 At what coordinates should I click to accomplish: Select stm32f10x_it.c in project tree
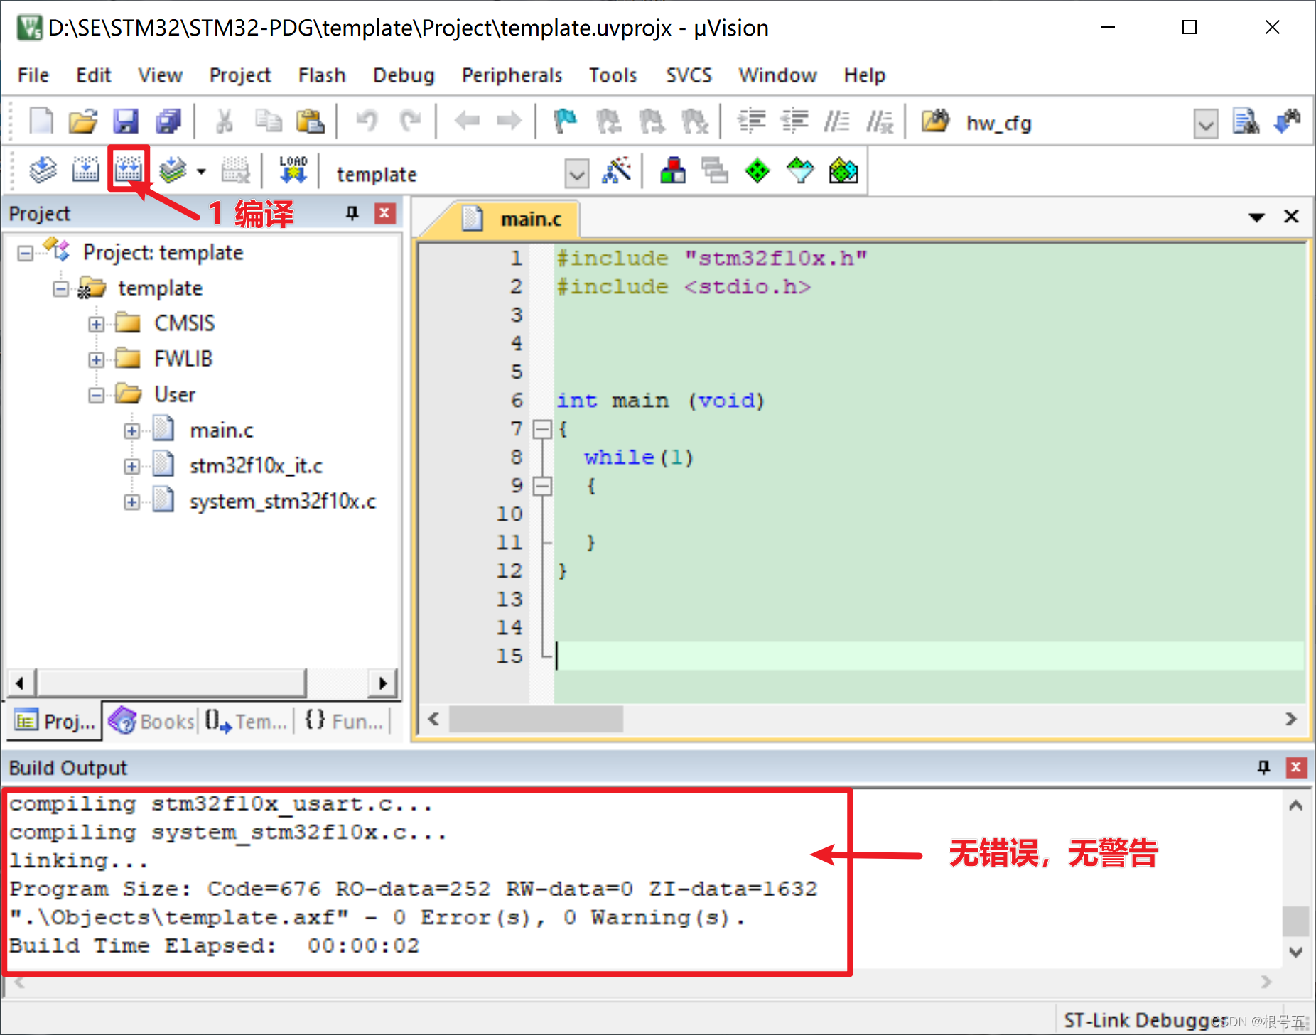click(x=256, y=466)
